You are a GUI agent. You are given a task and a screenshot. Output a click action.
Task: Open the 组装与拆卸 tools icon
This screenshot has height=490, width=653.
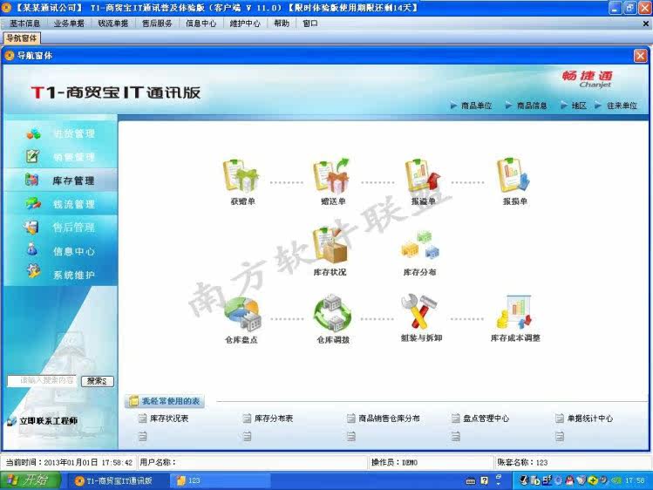coord(419,311)
